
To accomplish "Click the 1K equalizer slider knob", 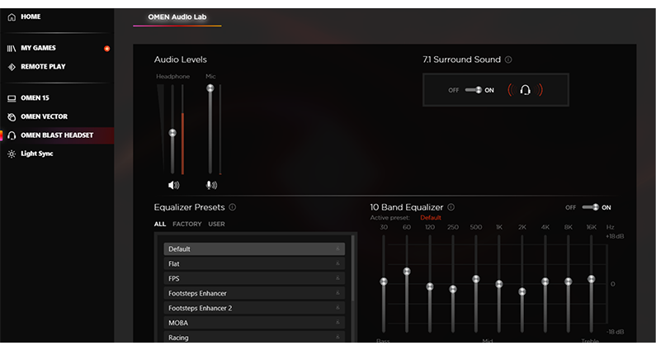I will [498, 284].
